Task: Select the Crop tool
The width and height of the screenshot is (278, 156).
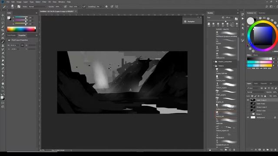Action: 3,30
